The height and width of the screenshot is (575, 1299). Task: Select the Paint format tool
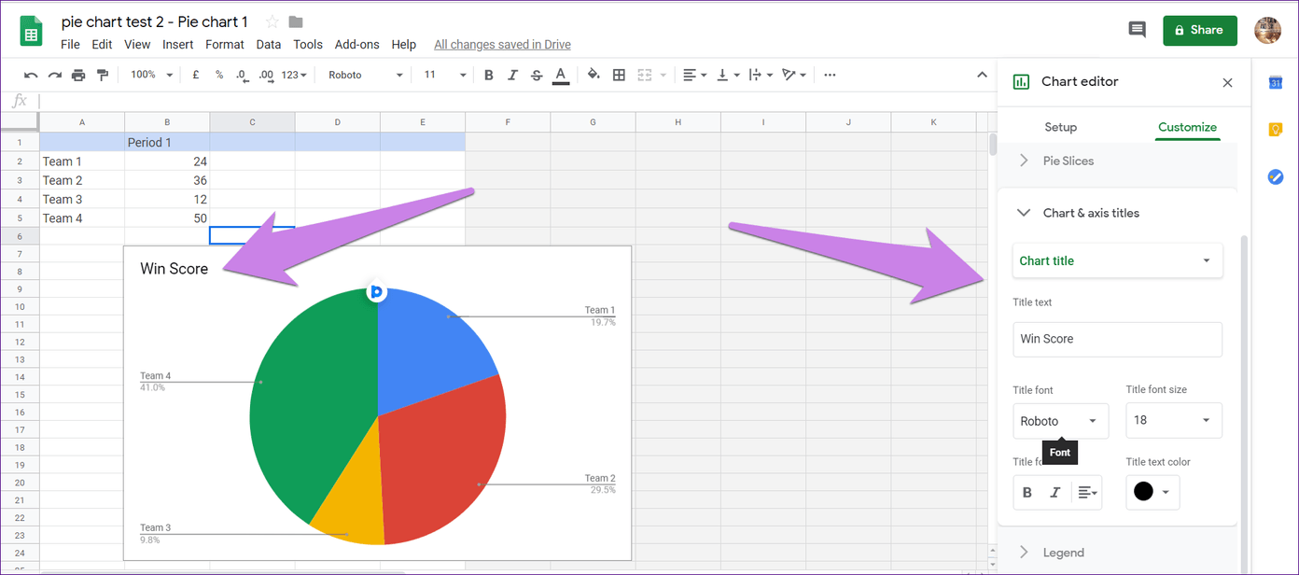click(x=103, y=75)
